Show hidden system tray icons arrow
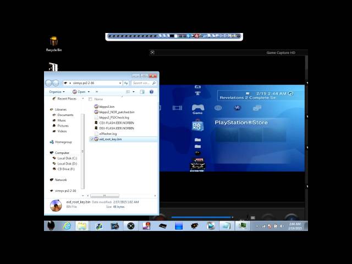Image resolution: width=352 pixels, height=264 pixels. (257, 227)
